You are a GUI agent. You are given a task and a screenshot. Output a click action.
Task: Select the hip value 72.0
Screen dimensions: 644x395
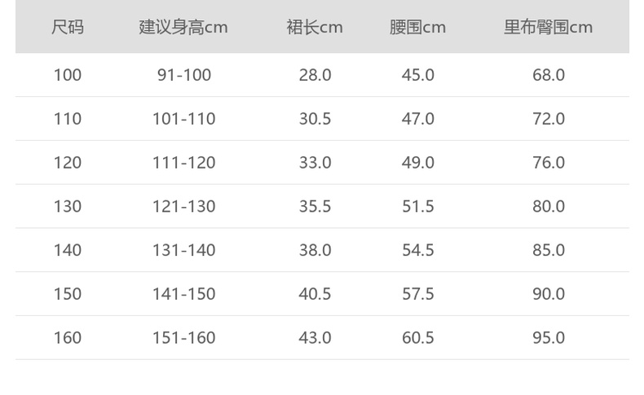[x=548, y=119]
